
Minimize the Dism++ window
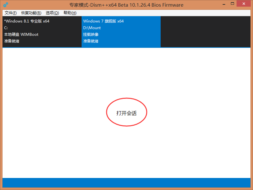tap(224, 4)
